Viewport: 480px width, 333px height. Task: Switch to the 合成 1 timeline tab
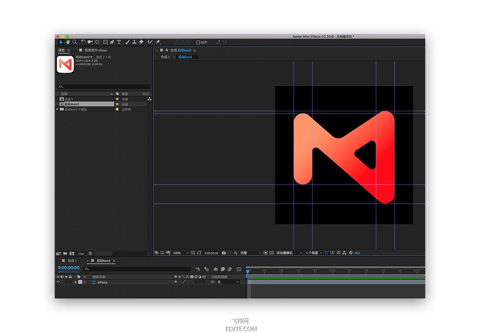click(x=72, y=261)
